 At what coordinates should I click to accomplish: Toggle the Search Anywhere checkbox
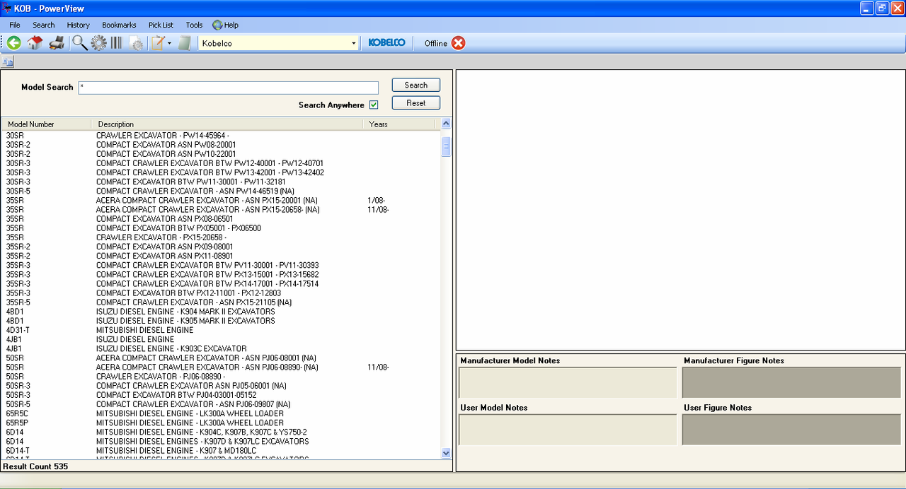click(374, 105)
